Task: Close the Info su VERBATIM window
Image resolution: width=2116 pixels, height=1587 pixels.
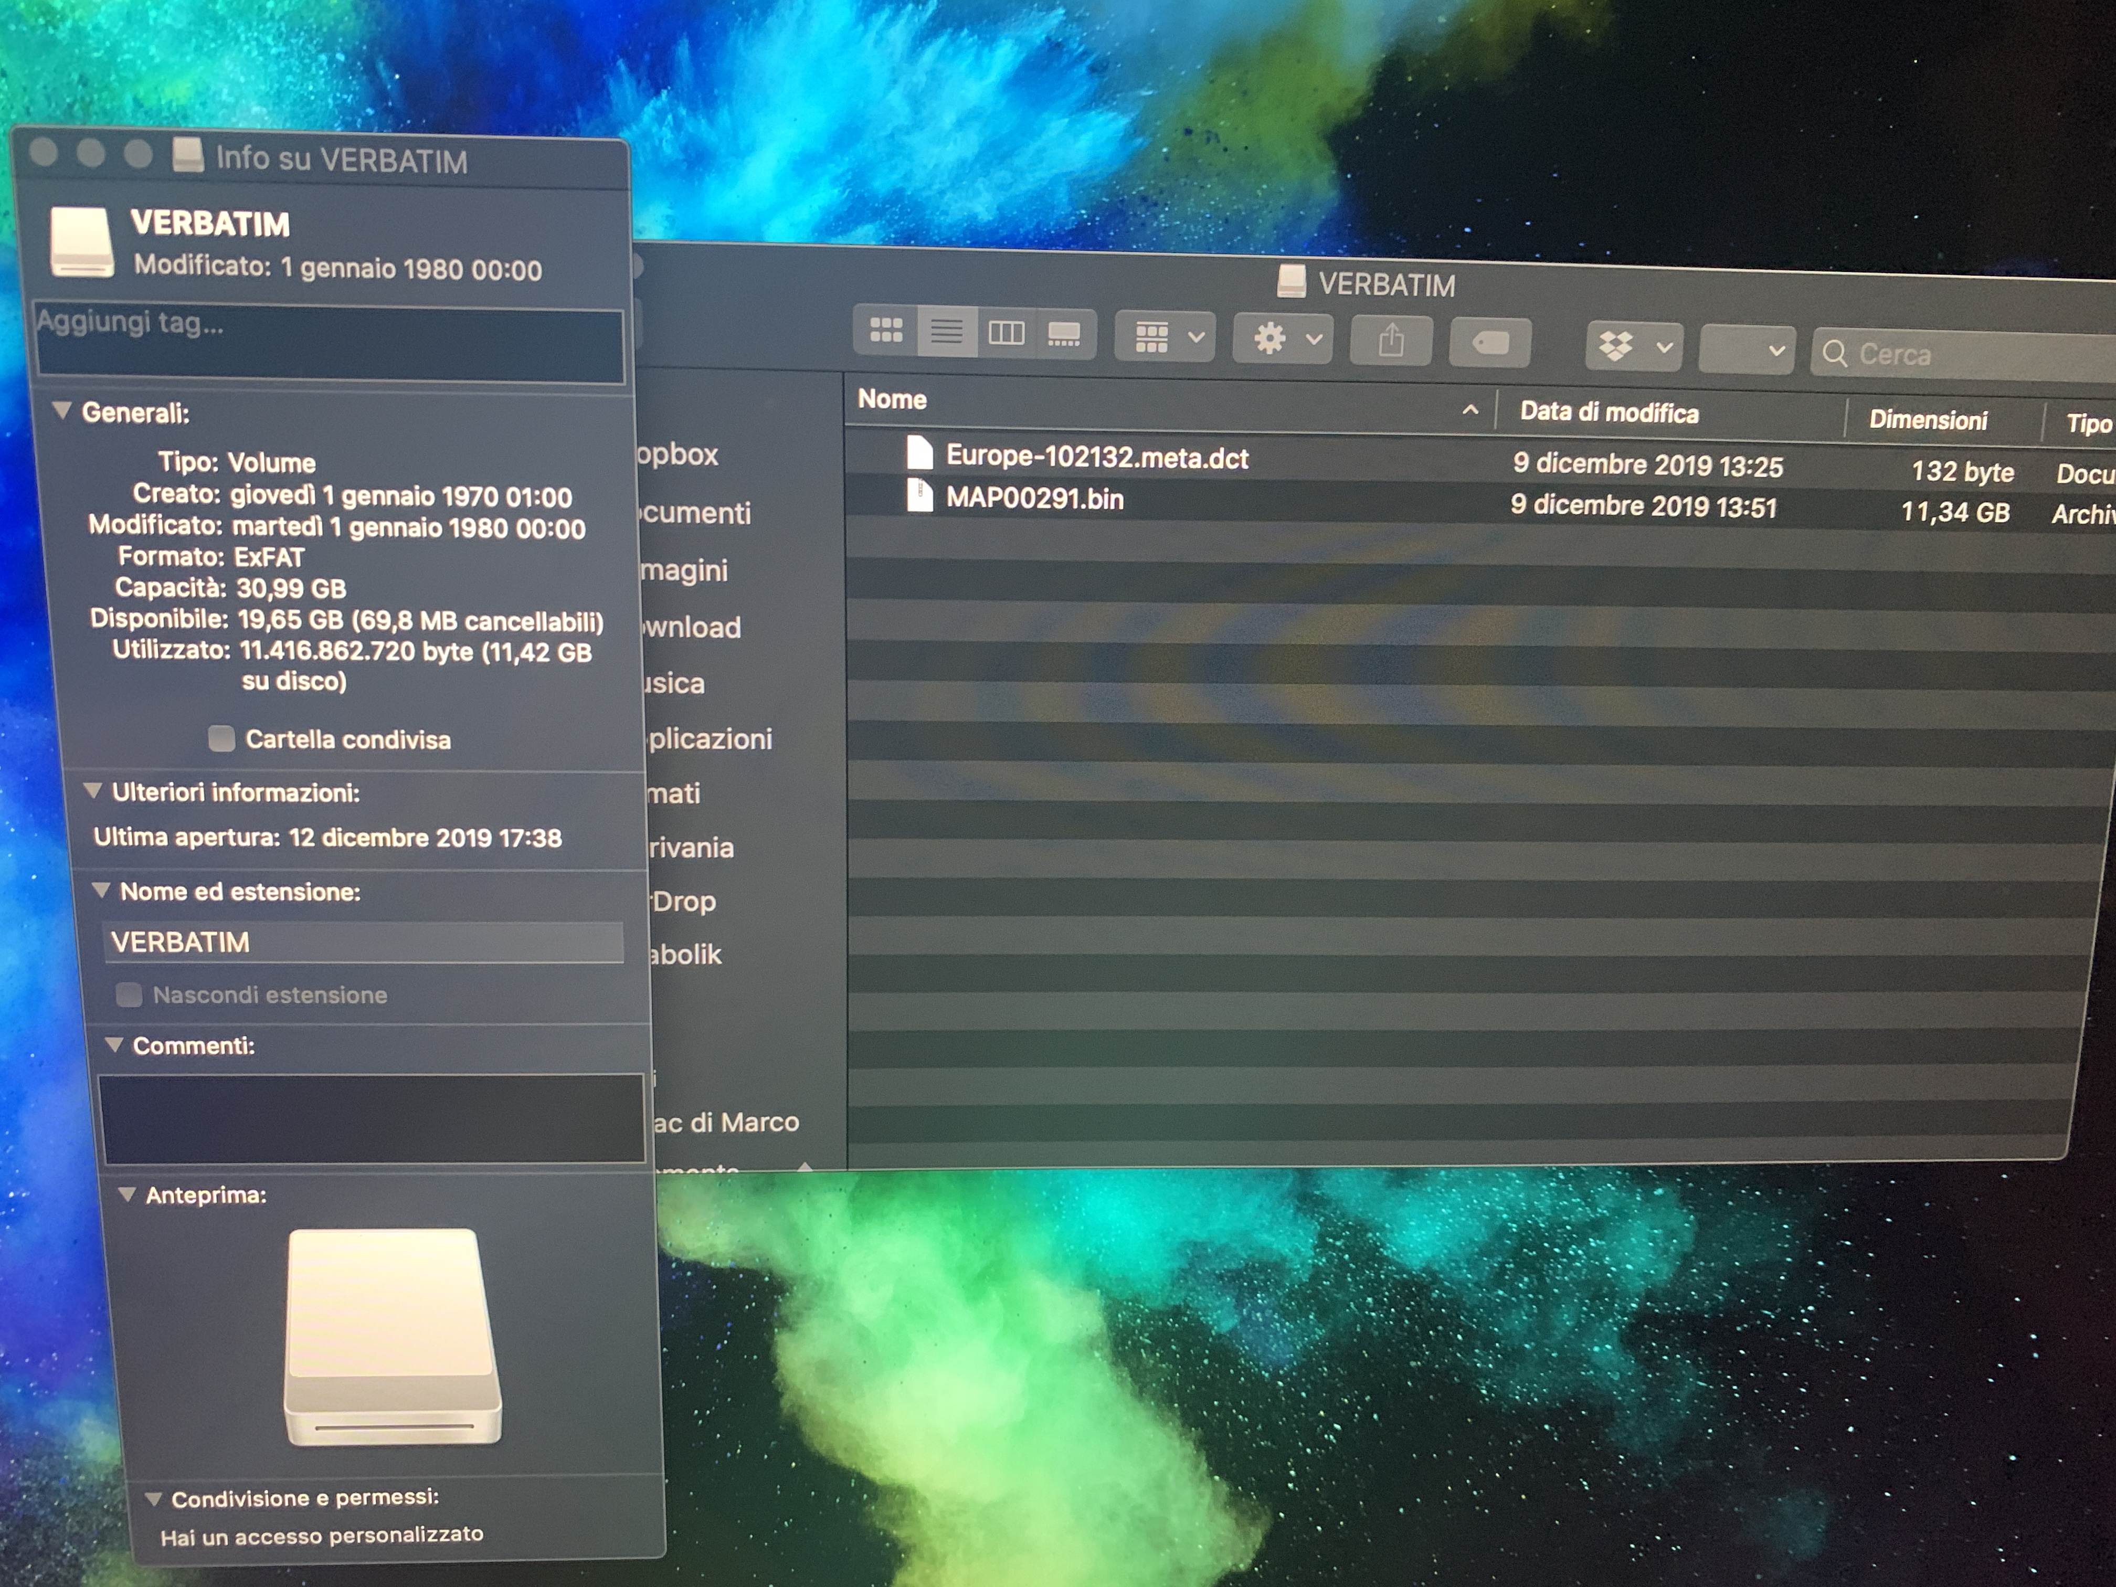Action: [43, 151]
